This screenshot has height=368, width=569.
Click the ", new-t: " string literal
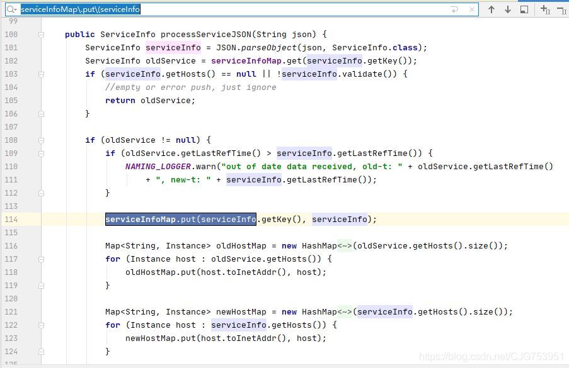coord(183,180)
